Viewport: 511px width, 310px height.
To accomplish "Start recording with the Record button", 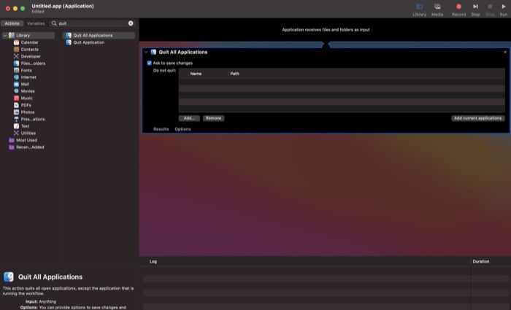I will (x=458, y=9).
